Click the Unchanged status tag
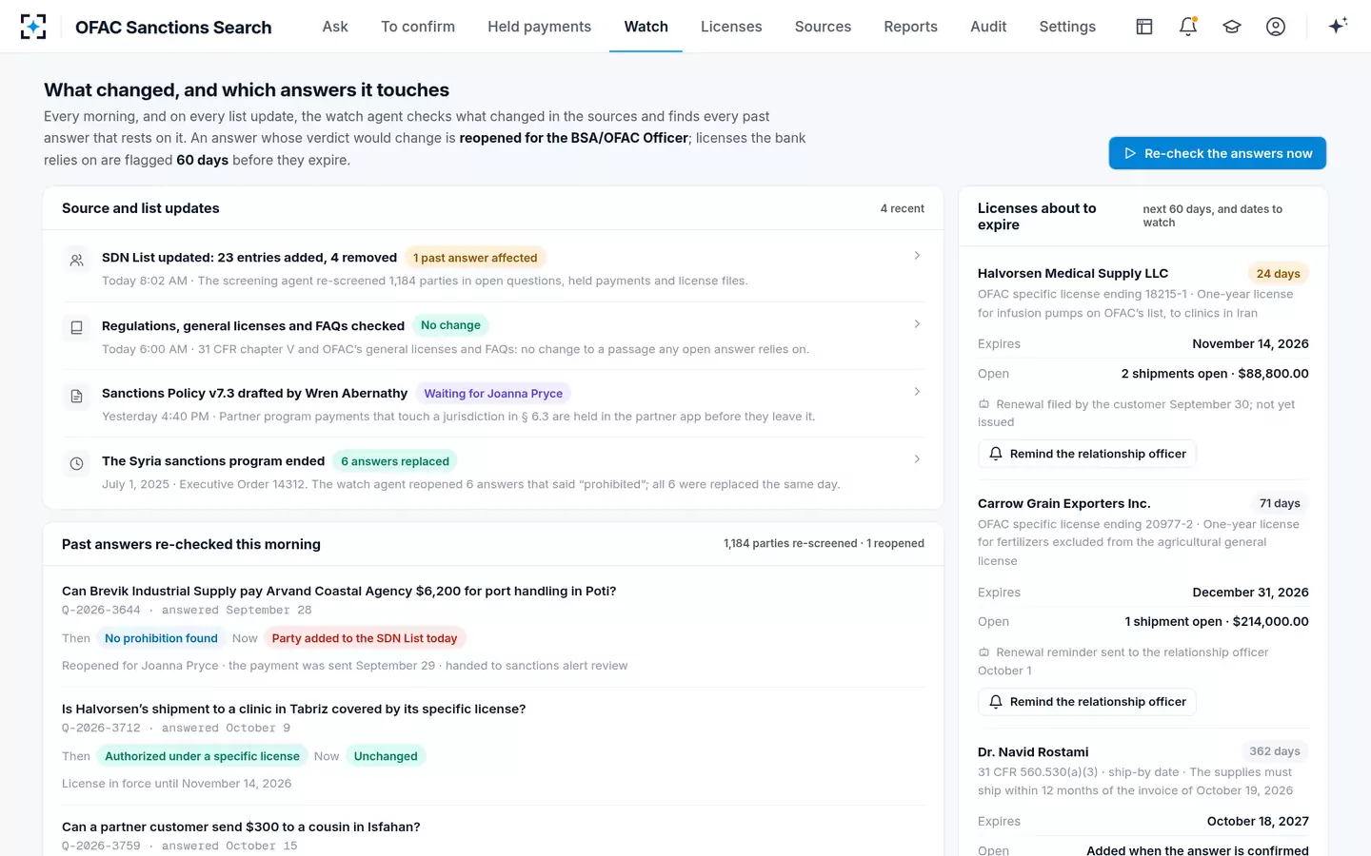 pos(386,756)
